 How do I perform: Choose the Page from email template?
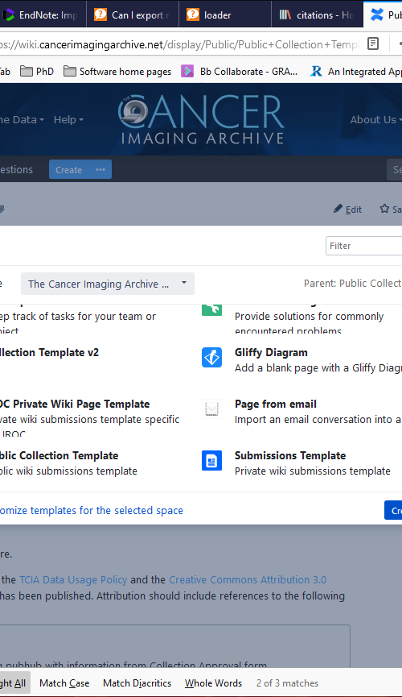(x=276, y=404)
